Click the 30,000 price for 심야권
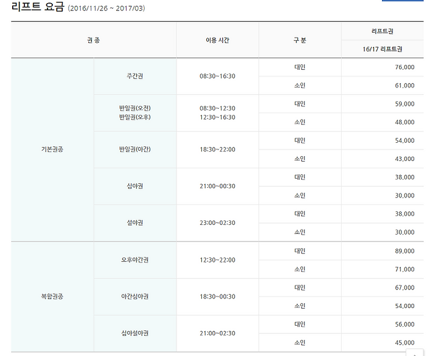The image size is (438, 356). (x=405, y=195)
